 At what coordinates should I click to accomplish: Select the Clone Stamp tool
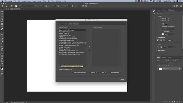[x=2, y=34]
